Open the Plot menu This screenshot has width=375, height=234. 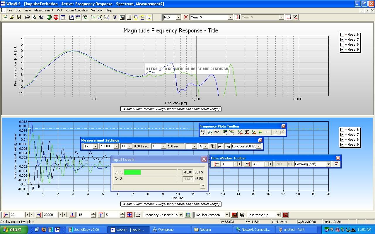point(59,10)
